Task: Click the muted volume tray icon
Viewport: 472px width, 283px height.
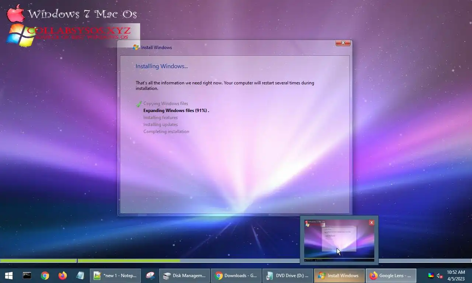Action: coord(440,276)
